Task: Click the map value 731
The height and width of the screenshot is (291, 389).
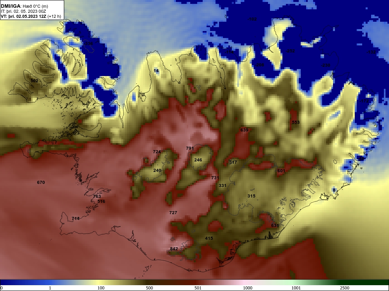Action: click(x=215, y=178)
